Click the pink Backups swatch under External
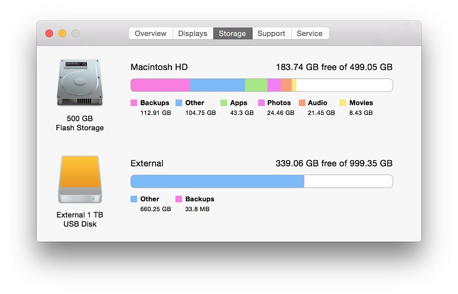 tap(179, 199)
